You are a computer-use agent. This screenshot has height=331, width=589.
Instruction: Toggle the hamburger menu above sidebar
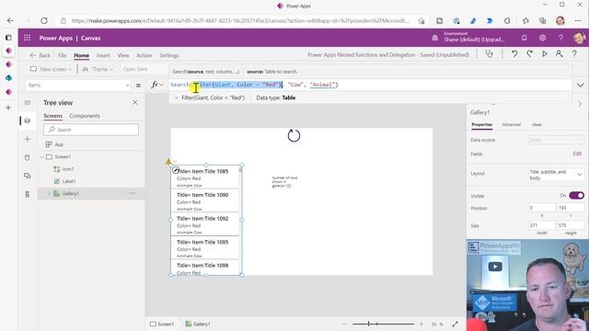point(27,102)
